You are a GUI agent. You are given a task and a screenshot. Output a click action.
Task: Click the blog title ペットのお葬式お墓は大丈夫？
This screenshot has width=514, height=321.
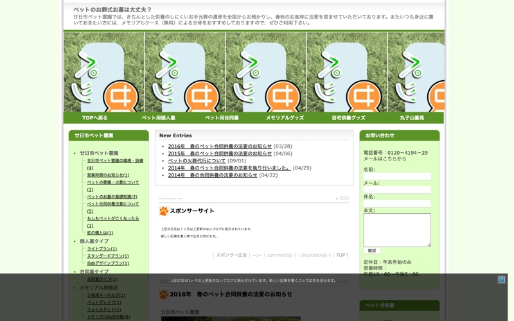click(112, 10)
